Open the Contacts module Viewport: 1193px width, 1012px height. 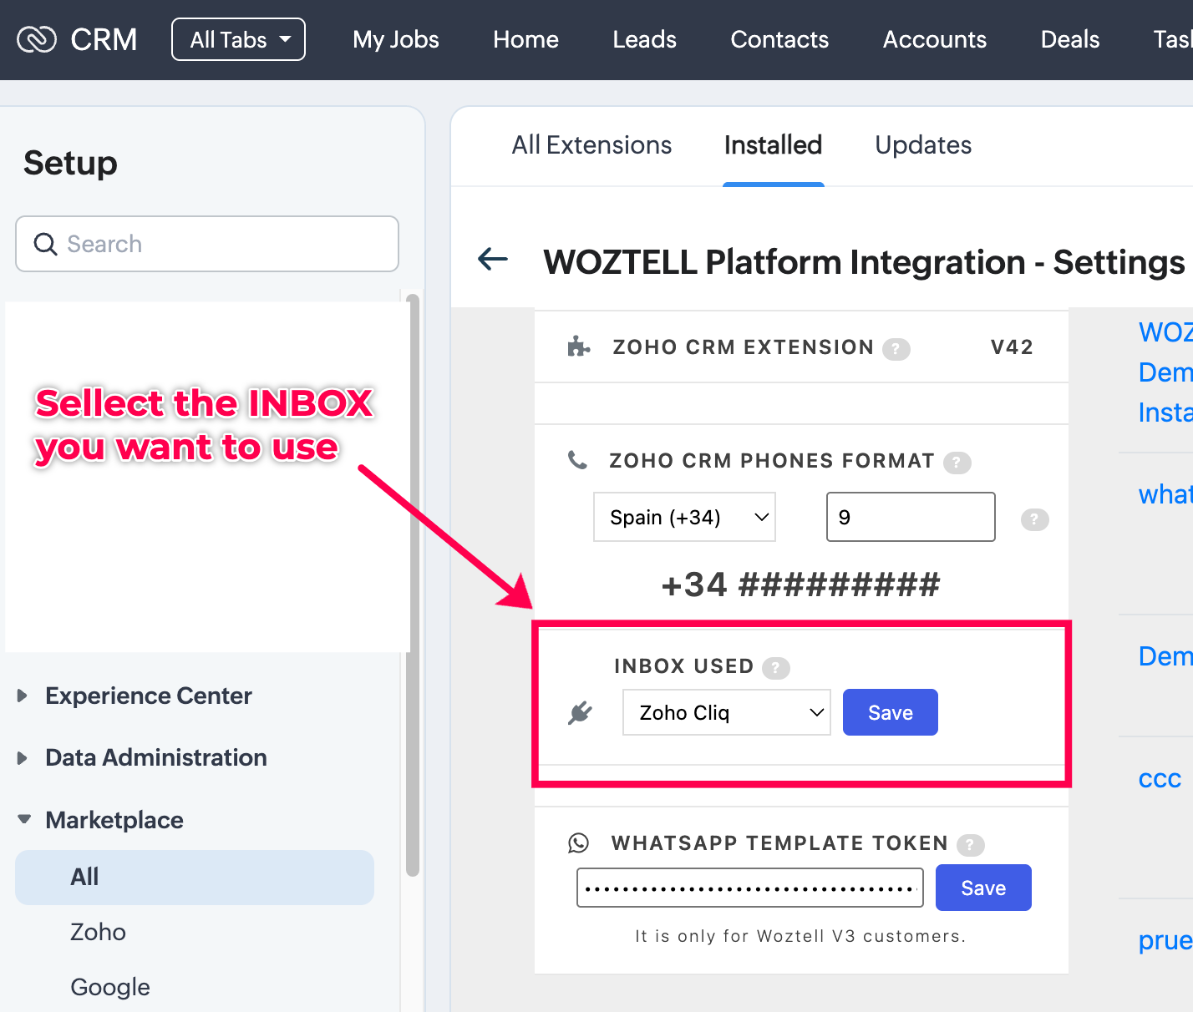point(779,39)
